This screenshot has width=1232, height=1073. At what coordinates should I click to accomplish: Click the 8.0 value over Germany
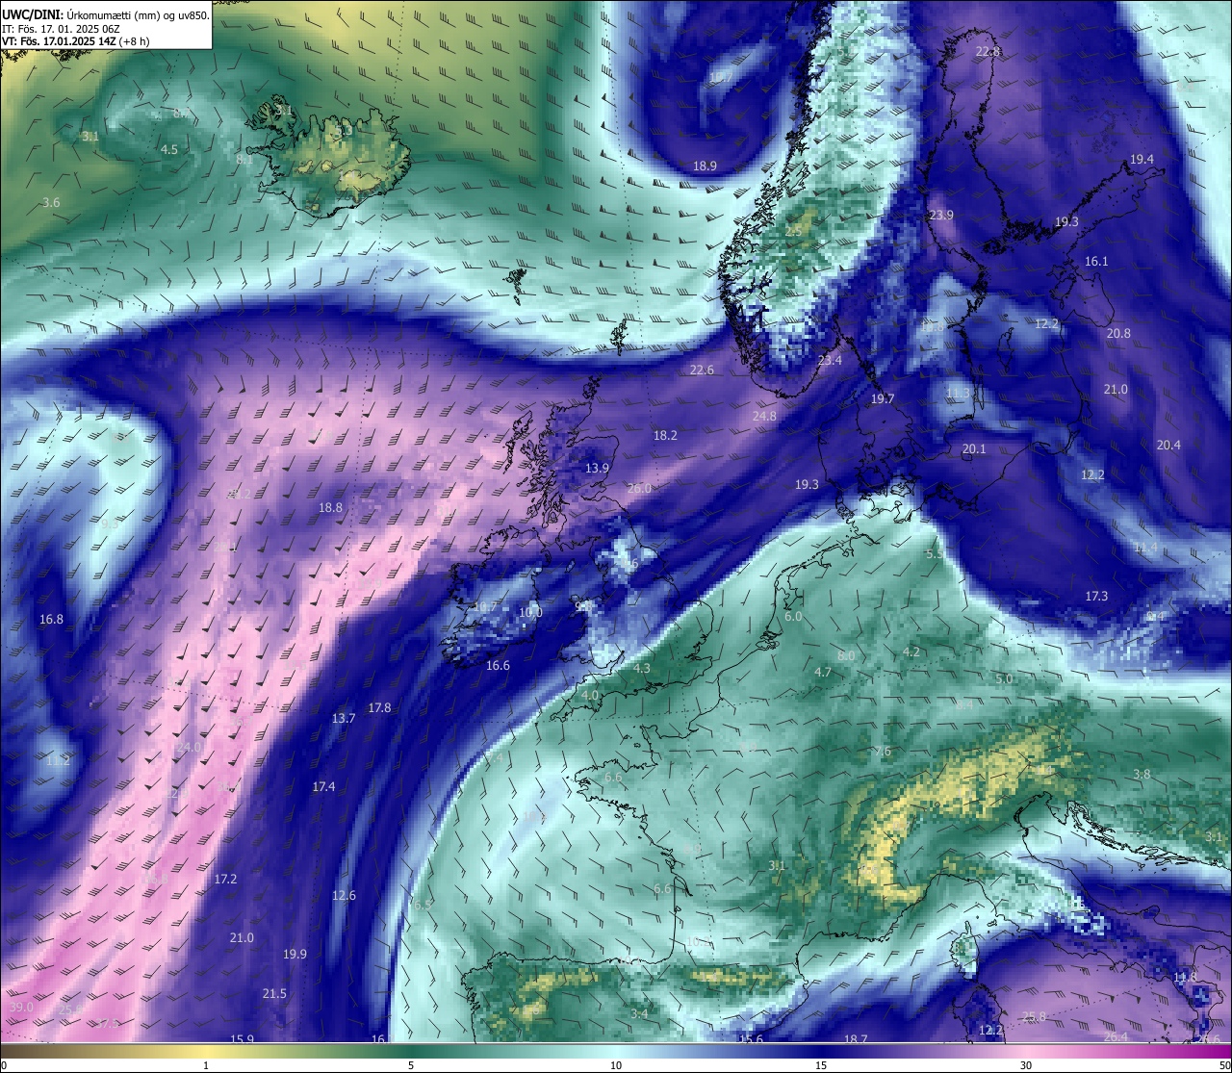coord(846,656)
